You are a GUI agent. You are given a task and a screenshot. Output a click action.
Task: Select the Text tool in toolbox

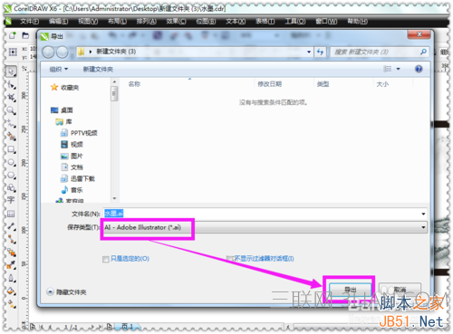[11, 200]
